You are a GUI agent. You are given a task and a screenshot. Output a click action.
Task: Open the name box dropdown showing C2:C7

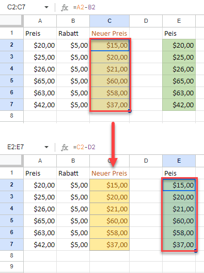[46, 7]
